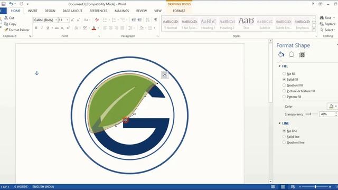This screenshot has width=338, height=190.
Task: Click the Replace button
Action: 328,24
